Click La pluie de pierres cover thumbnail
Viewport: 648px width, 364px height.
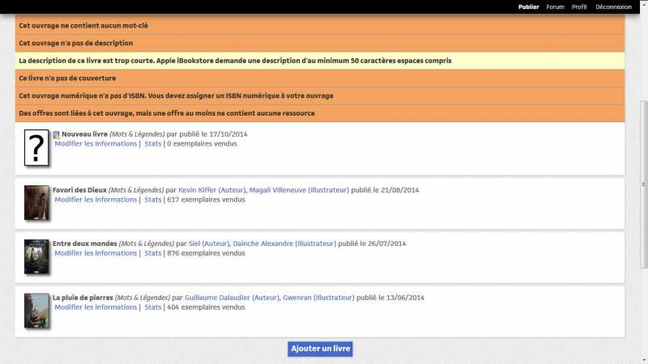(36, 311)
